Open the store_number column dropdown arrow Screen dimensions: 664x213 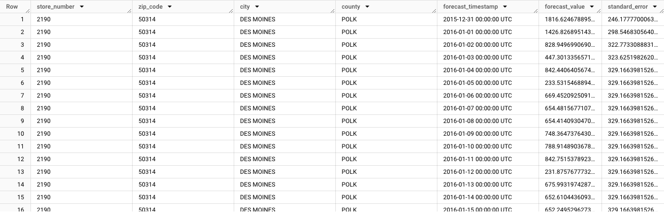point(82,7)
